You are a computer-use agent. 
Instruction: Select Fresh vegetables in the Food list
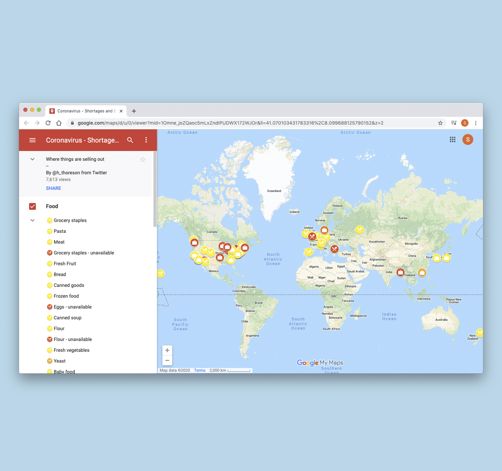71,350
